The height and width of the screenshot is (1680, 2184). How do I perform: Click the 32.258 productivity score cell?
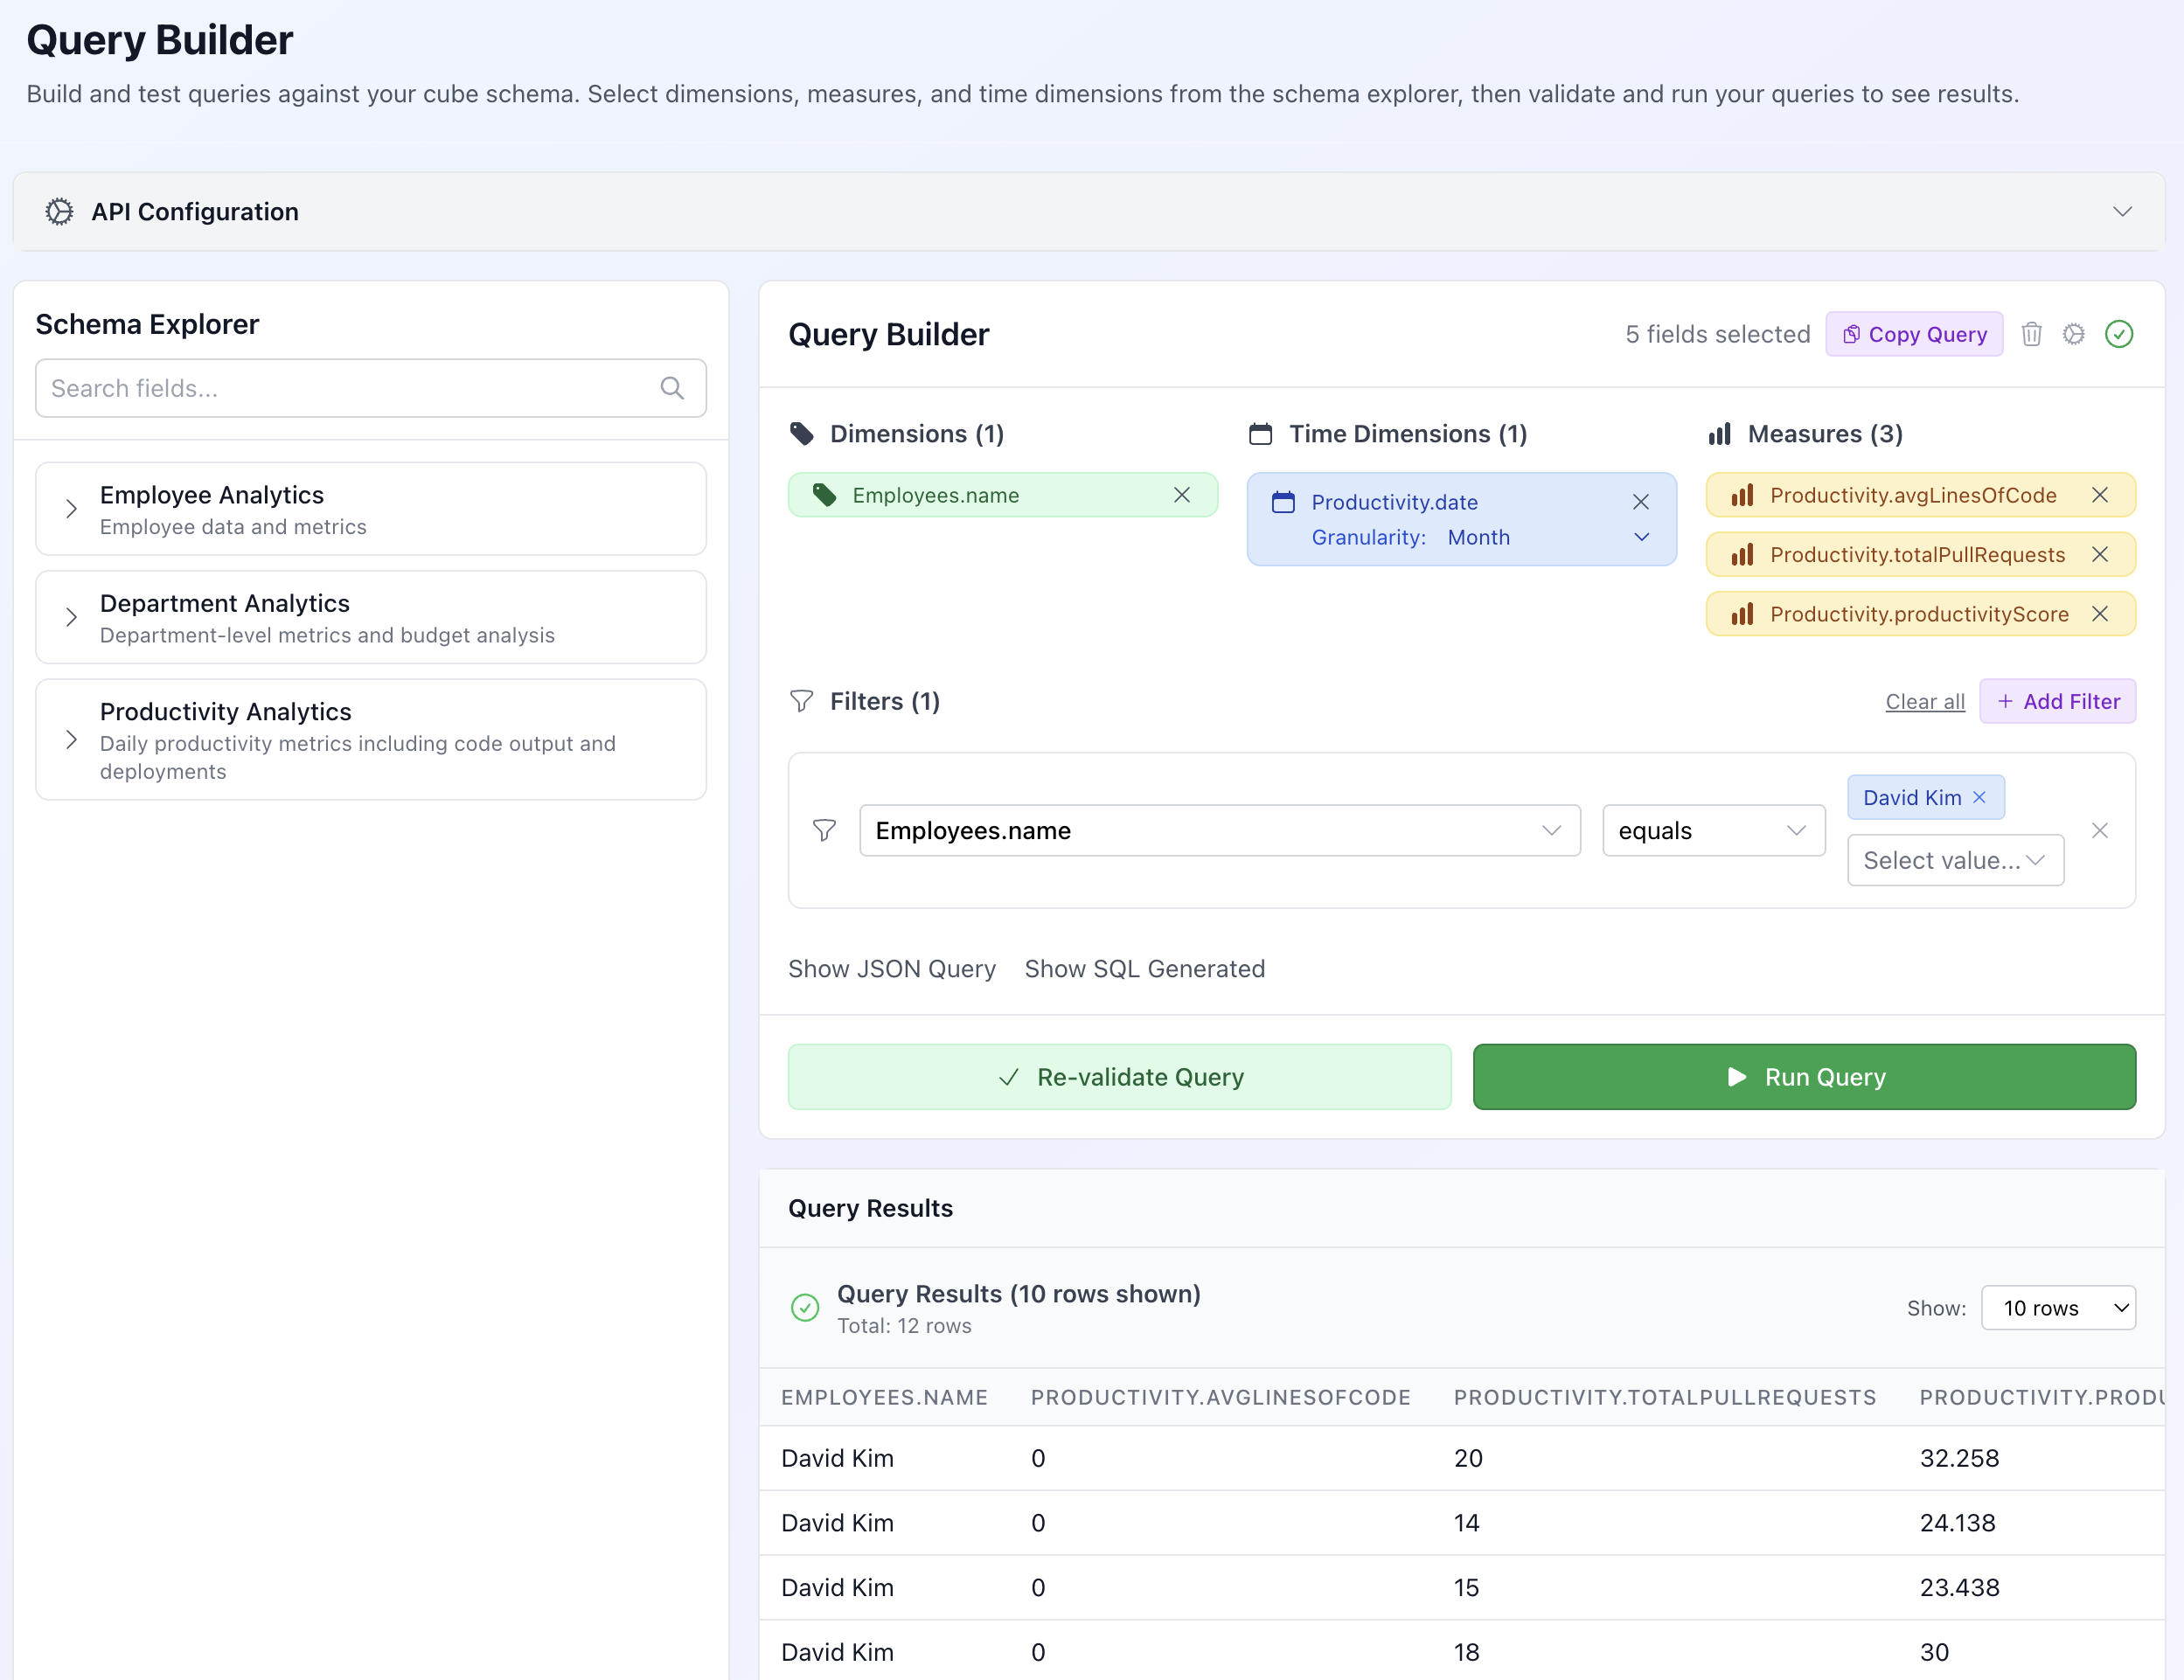[x=1960, y=1459]
